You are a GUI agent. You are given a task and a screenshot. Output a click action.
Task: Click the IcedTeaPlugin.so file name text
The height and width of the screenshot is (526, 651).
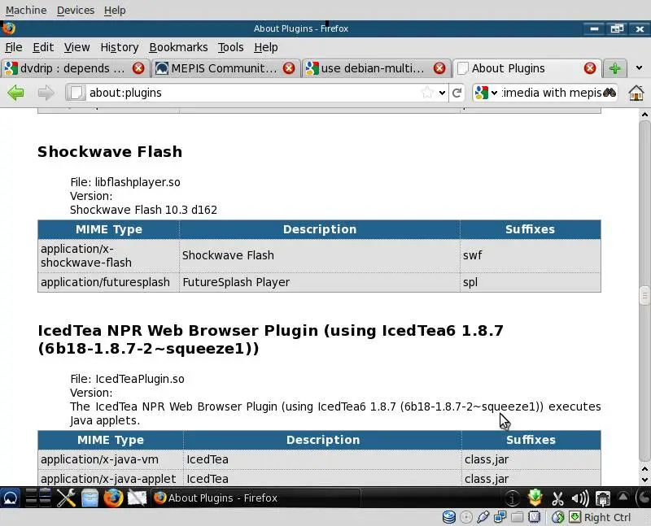tap(140, 379)
